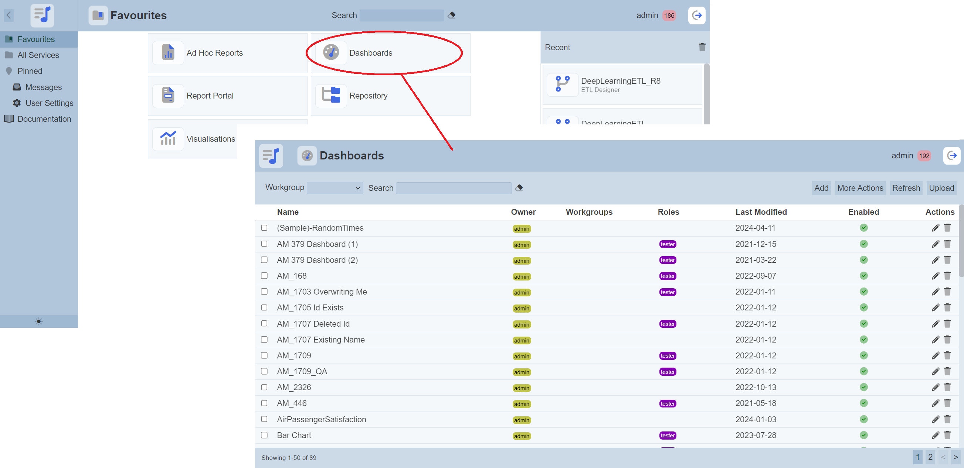Open the More Actions menu
The image size is (964, 468).
[x=860, y=187]
